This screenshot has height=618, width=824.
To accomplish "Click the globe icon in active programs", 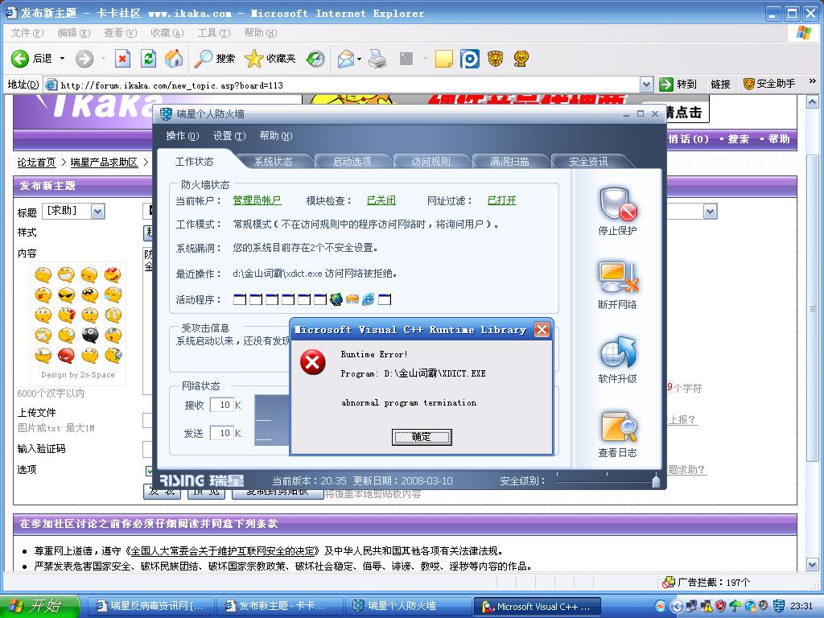I will [x=336, y=299].
